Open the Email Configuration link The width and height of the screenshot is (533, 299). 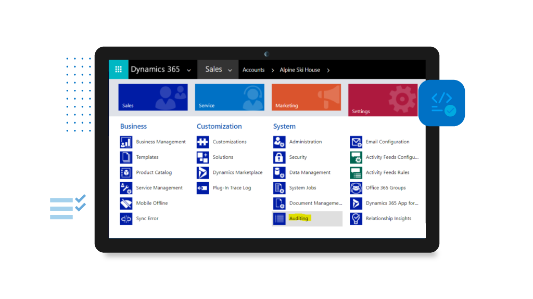point(387,142)
